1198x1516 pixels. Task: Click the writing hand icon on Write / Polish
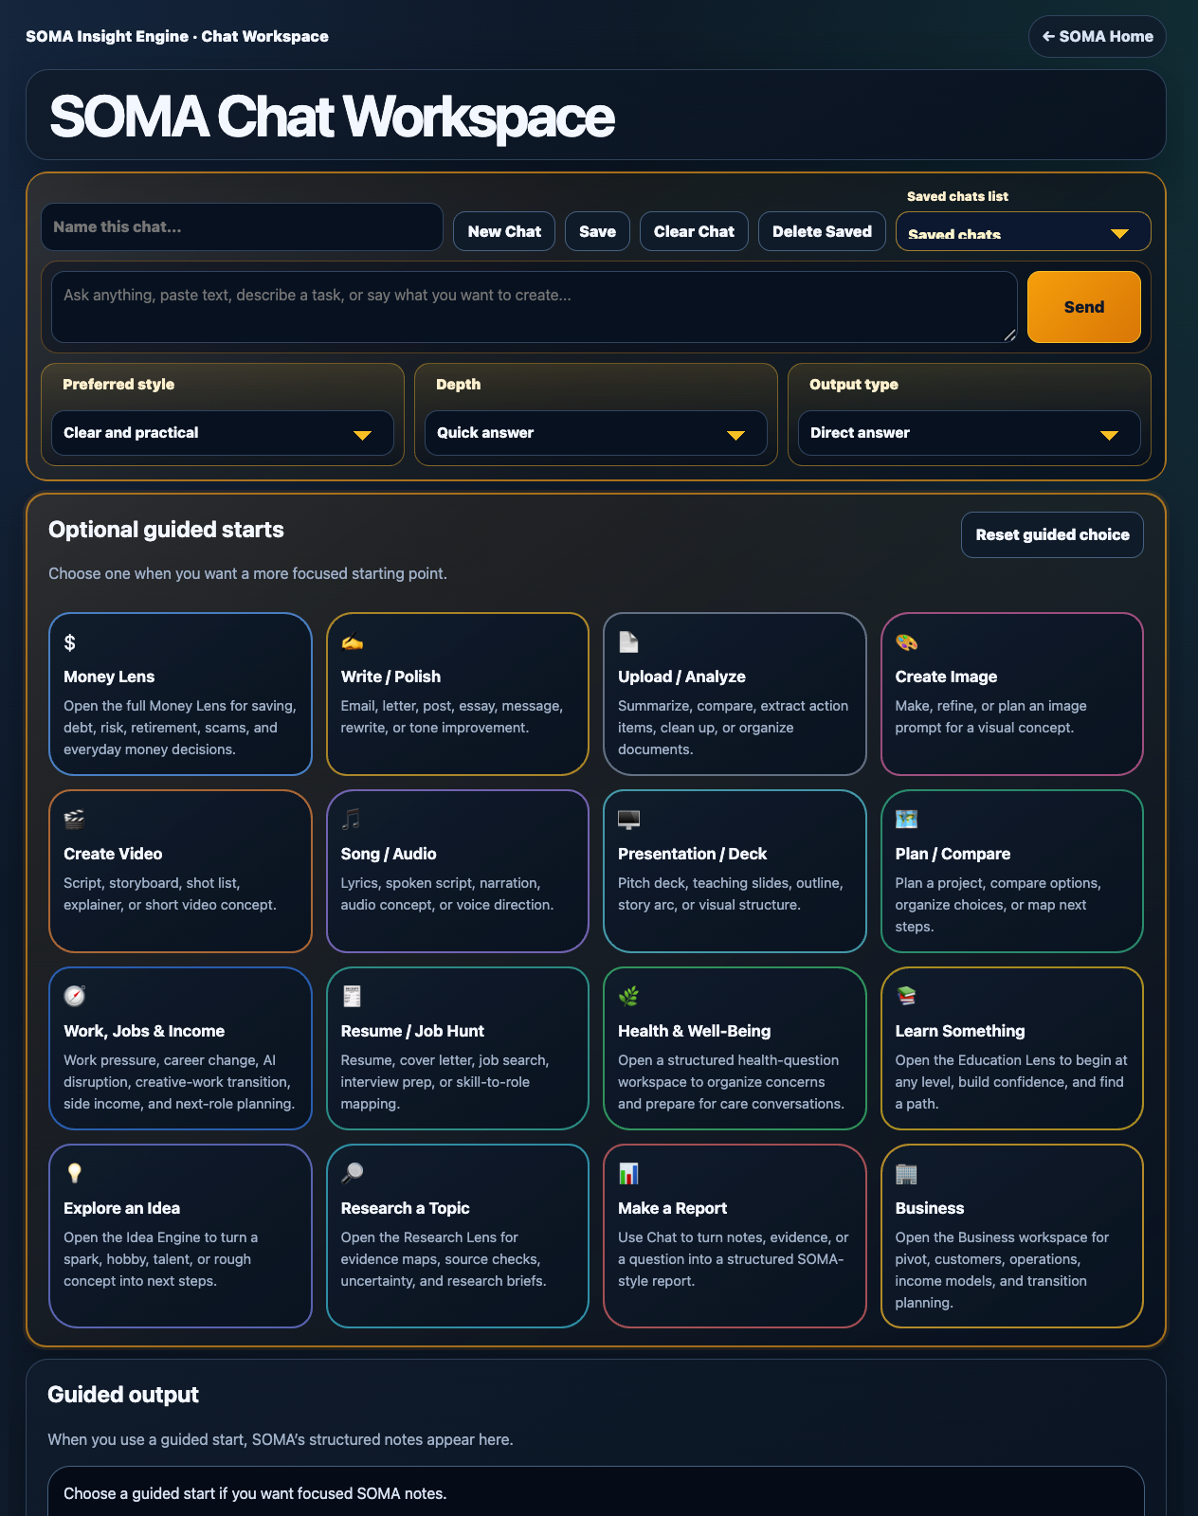pyautogui.click(x=352, y=642)
